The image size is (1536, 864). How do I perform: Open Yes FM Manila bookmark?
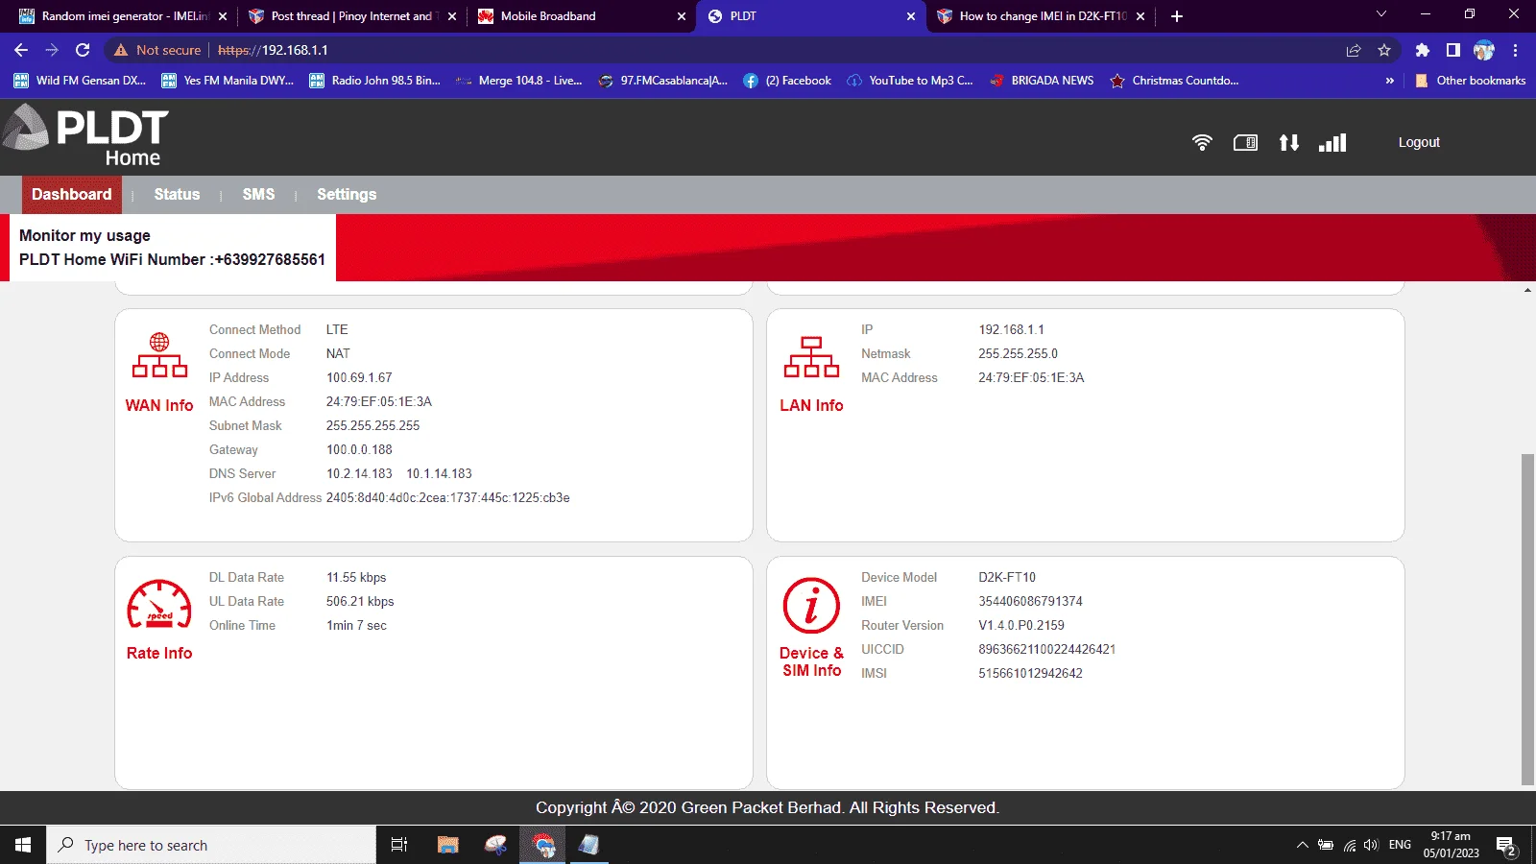pos(228,81)
